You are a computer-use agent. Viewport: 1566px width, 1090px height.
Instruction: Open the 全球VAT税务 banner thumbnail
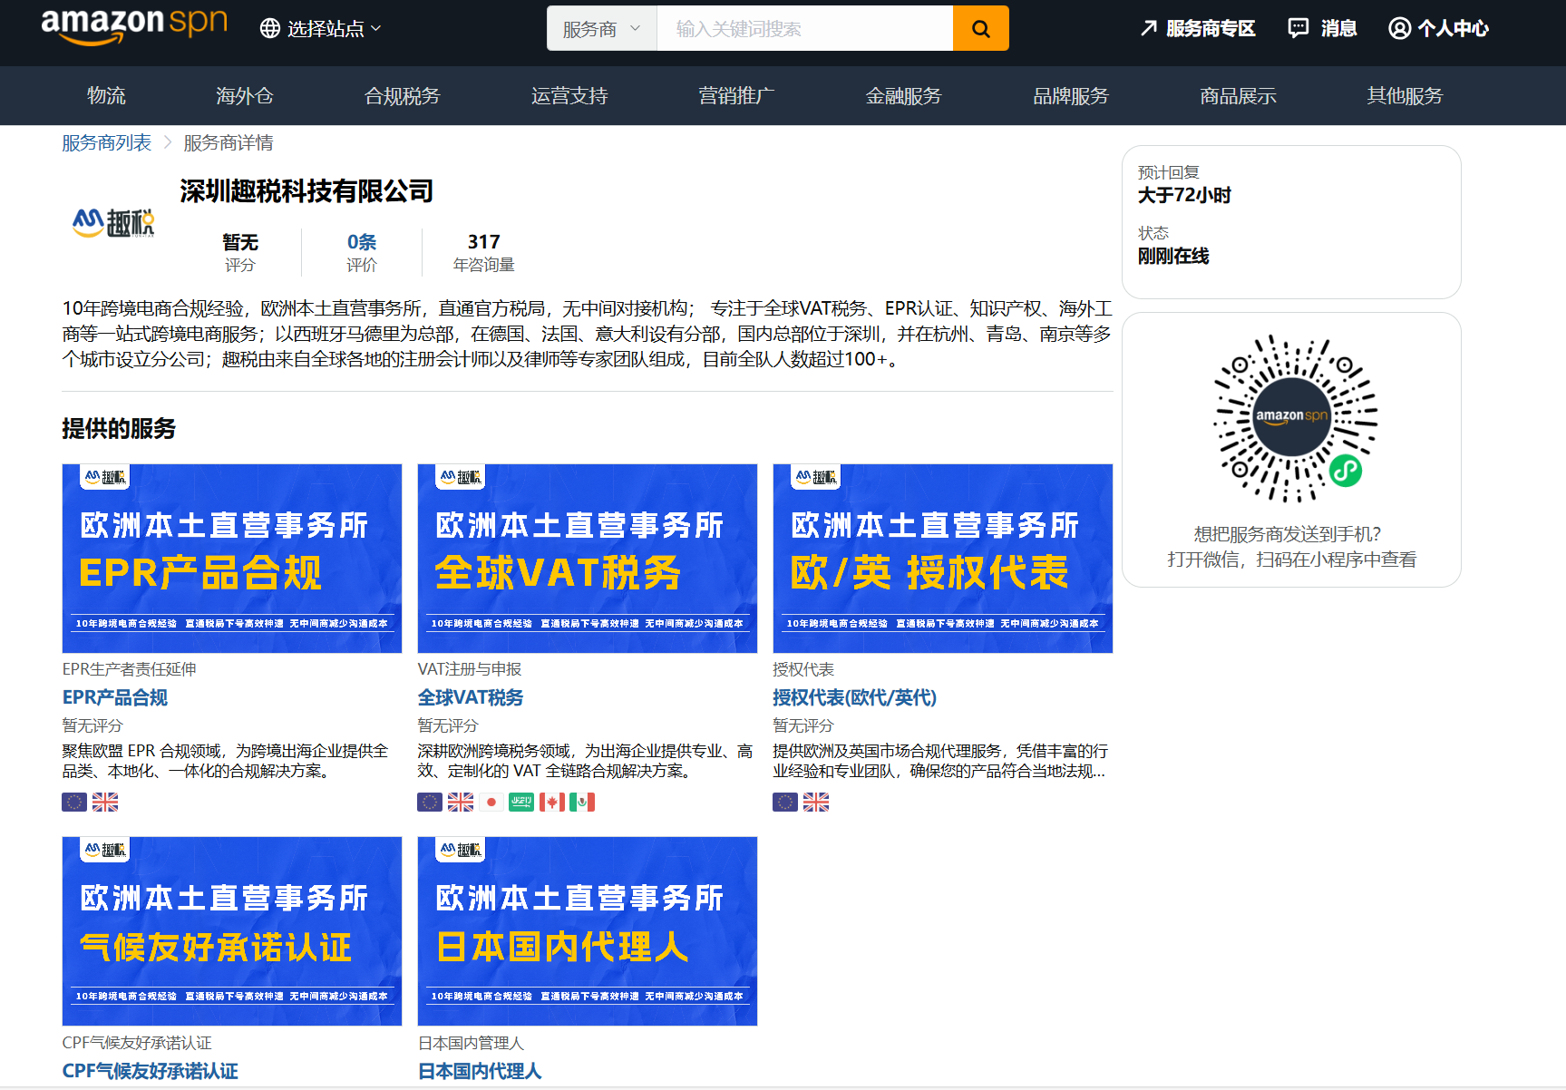(x=587, y=559)
